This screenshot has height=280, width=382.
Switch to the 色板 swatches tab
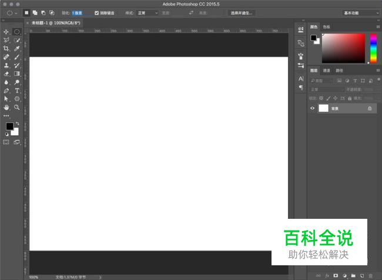coord(327,26)
